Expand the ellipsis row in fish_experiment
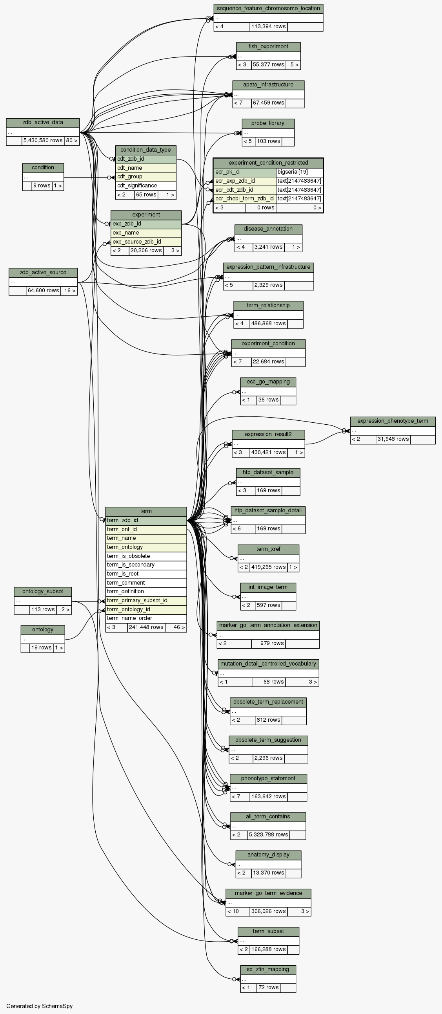This screenshot has height=1014, width=442. pyautogui.click(x=268, y=56)
